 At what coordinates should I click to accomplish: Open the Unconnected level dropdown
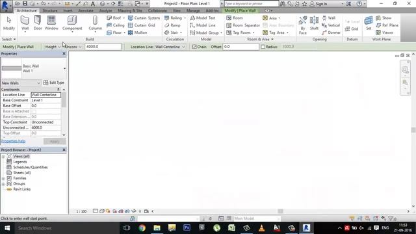tap(73, 47)
